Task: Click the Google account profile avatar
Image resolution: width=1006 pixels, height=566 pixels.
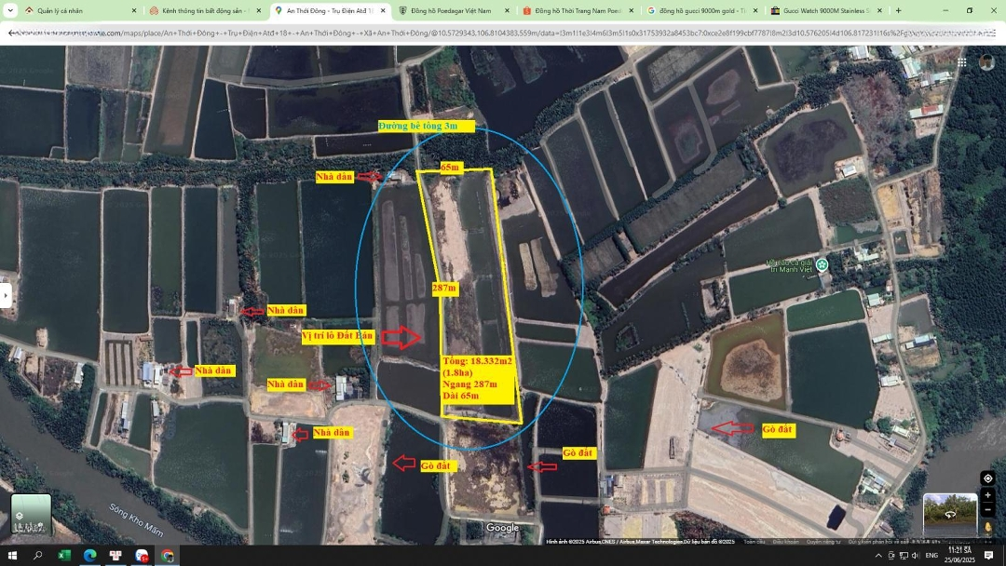Action: pos(986,62)
